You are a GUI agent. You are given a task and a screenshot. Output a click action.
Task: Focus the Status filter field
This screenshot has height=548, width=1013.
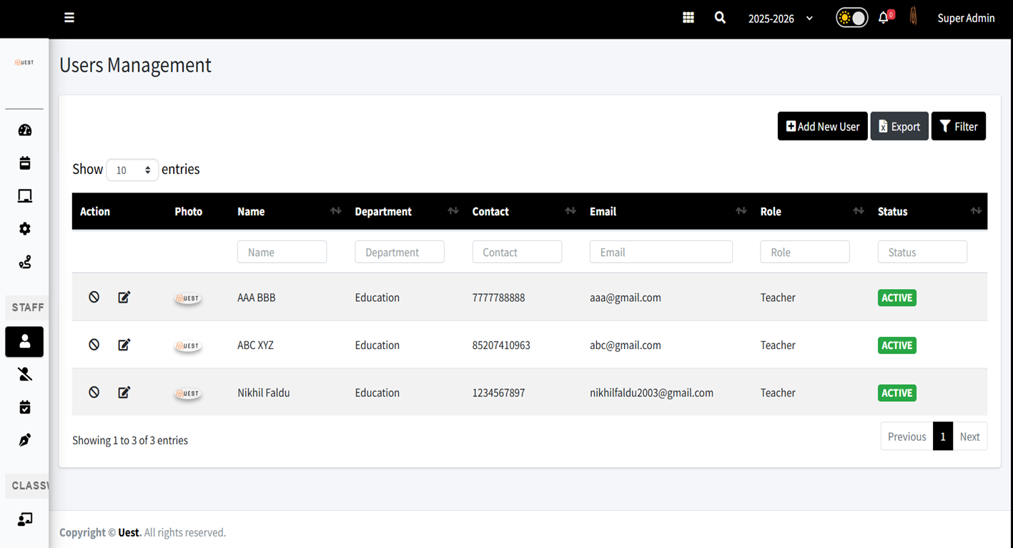922,252
